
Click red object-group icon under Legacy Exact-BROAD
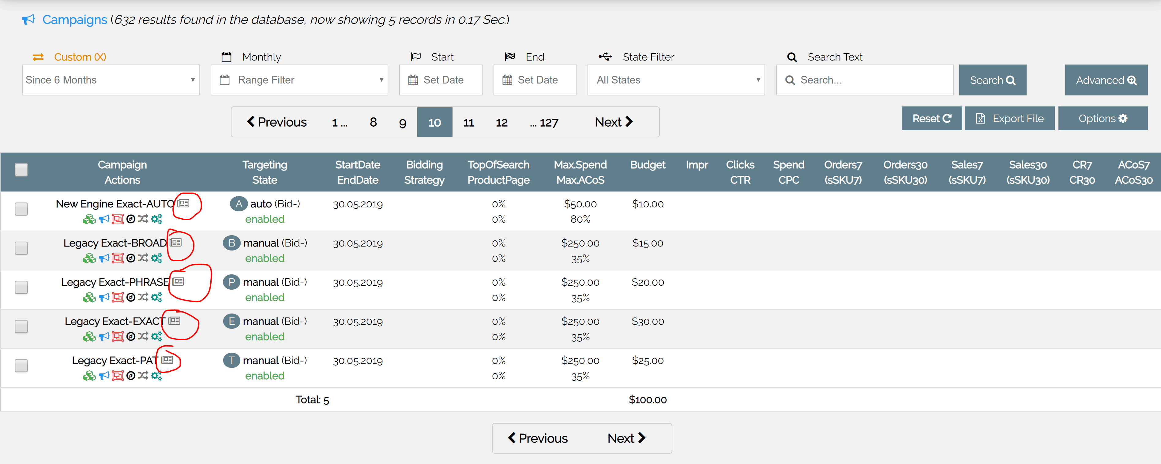pos(118,258)
